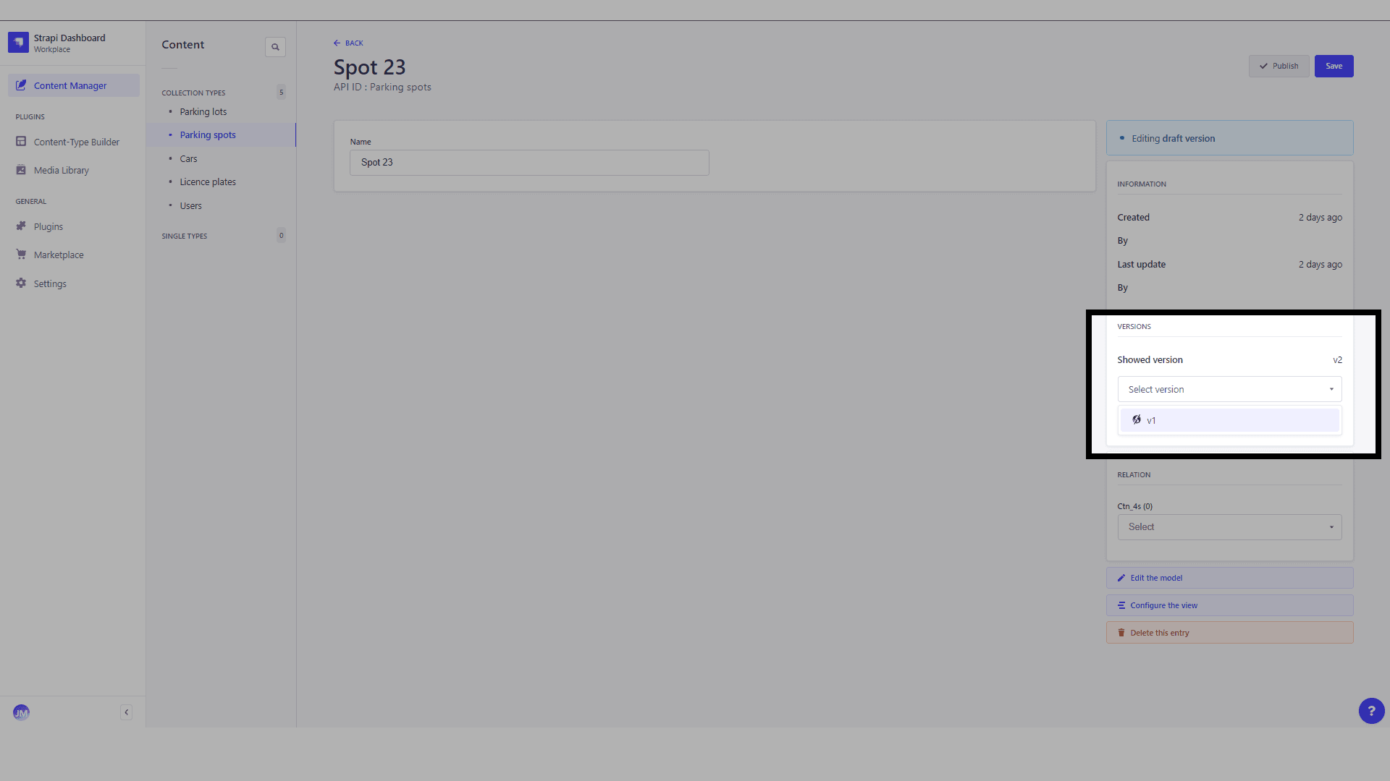1390x781 pixels.
Task: Select v1 from the version dropdown
Action: pos(1229,419)
